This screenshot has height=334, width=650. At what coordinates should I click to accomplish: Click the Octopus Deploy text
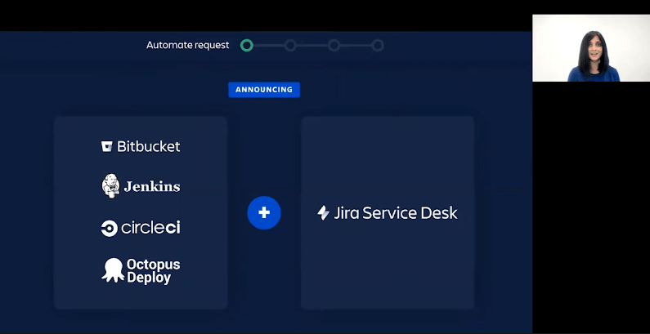point(154,270)
